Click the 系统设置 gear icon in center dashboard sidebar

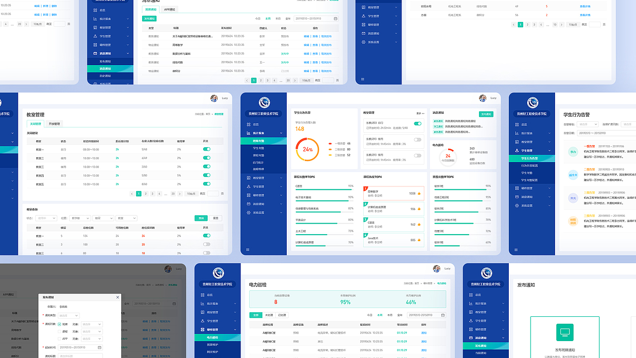[x=248, y=212]
